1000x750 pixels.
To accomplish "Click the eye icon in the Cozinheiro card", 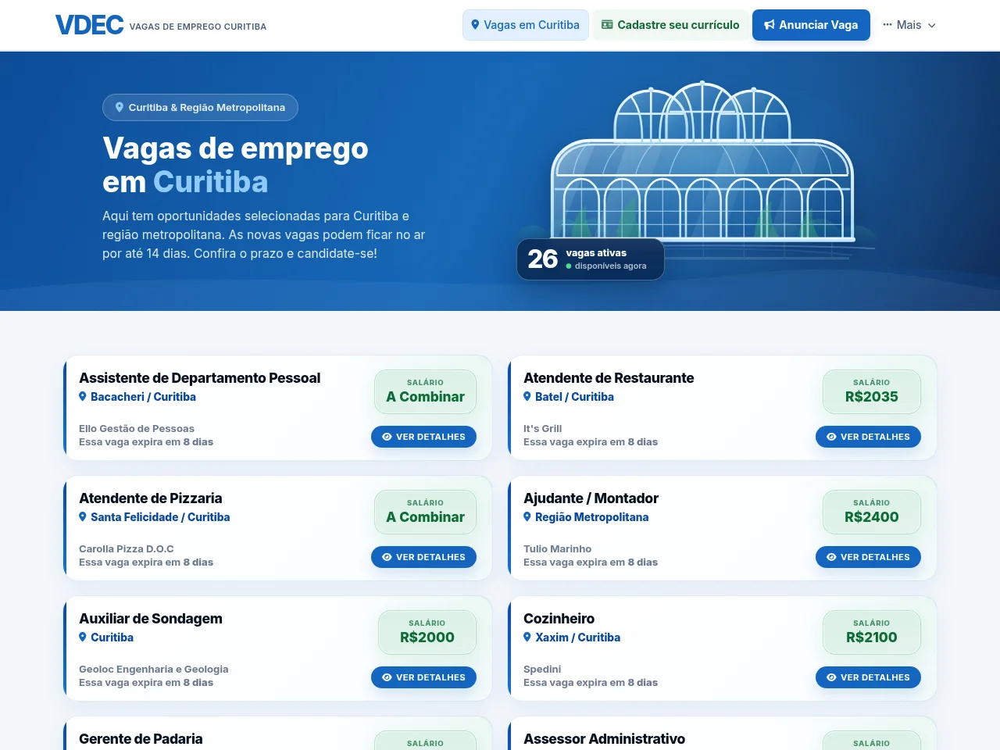I will 831,677.
